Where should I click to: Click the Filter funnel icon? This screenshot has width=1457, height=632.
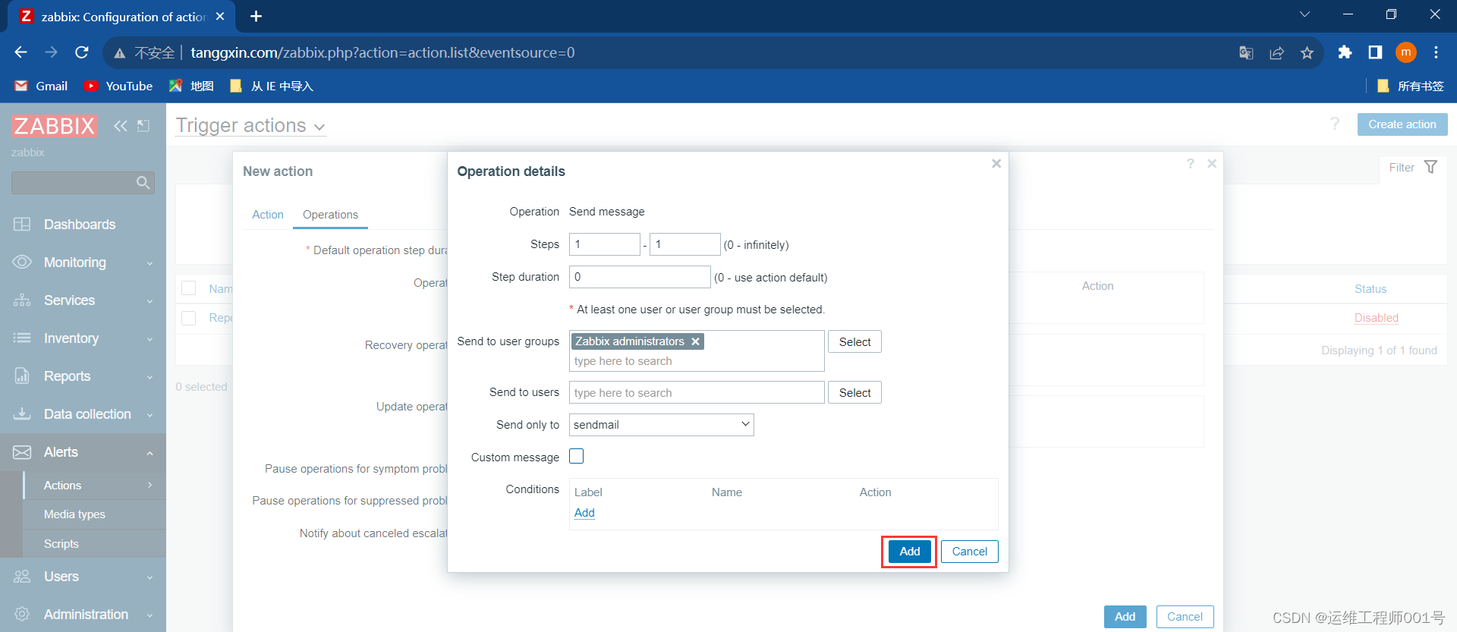coord(1430,167)
